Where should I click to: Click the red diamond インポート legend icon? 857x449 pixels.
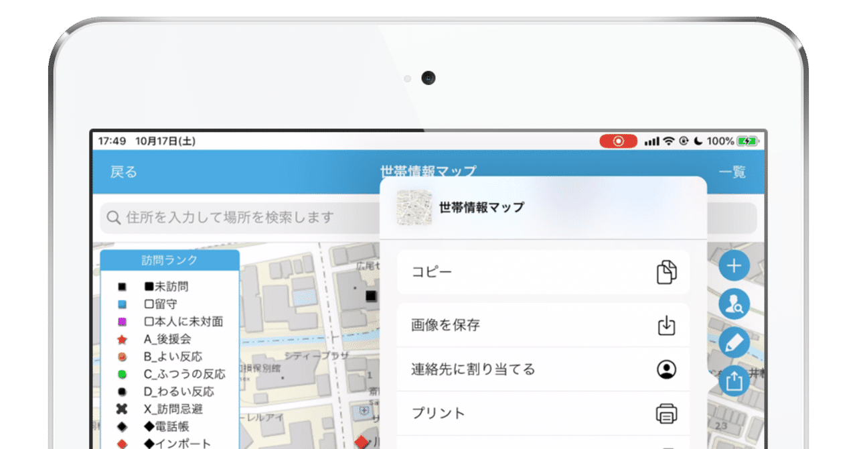[122, 444]
